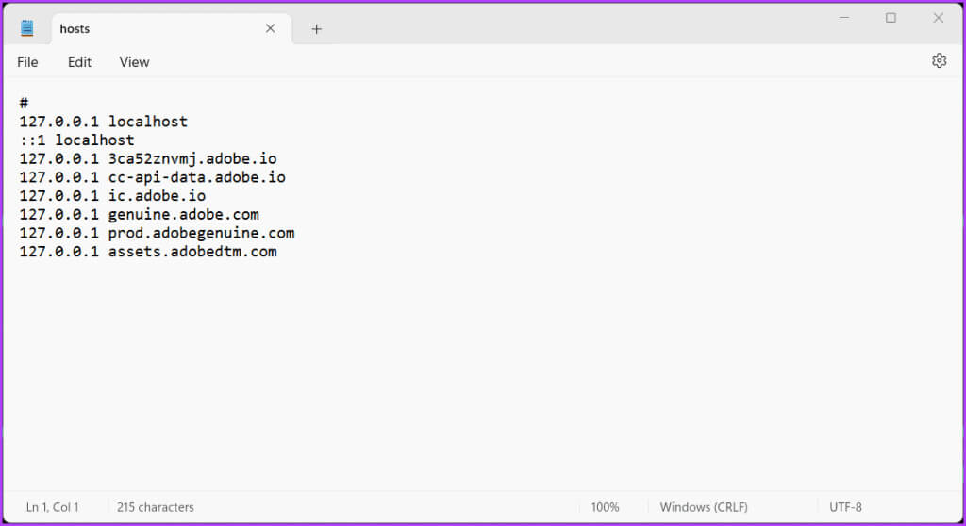Click the '127.0.0.1 localhost' line

[104, 122]
